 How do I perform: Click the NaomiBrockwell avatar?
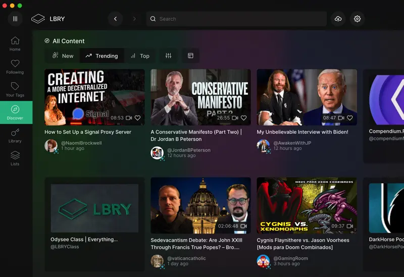51,146
